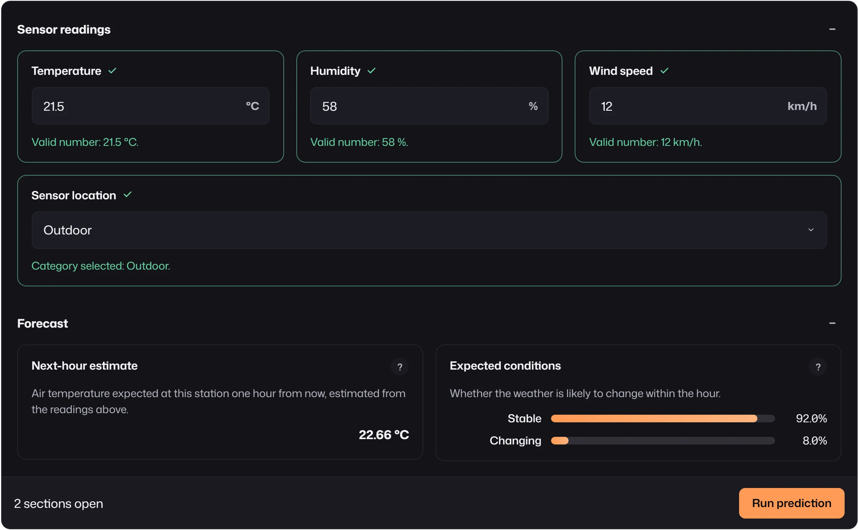Screen dimensions: 858x530
Task: Click the Humidity input field
Action: click(429, 106)
